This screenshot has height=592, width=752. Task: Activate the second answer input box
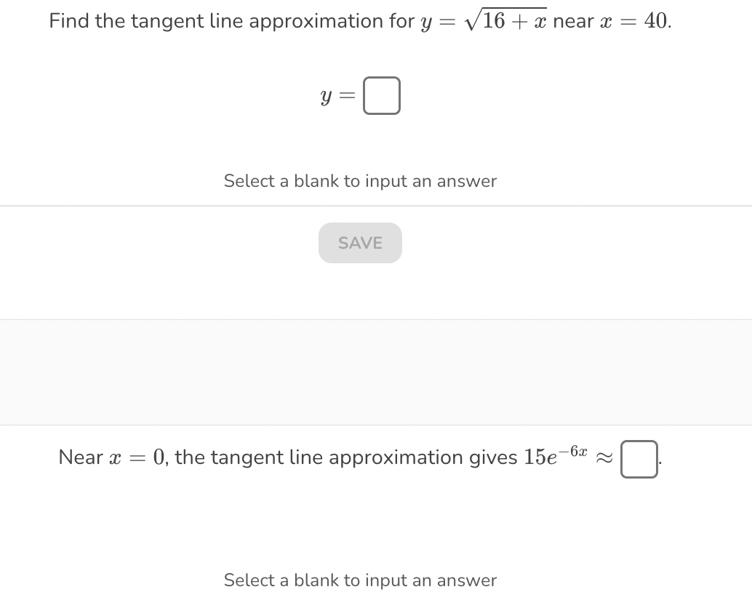[x=639, y=459]
